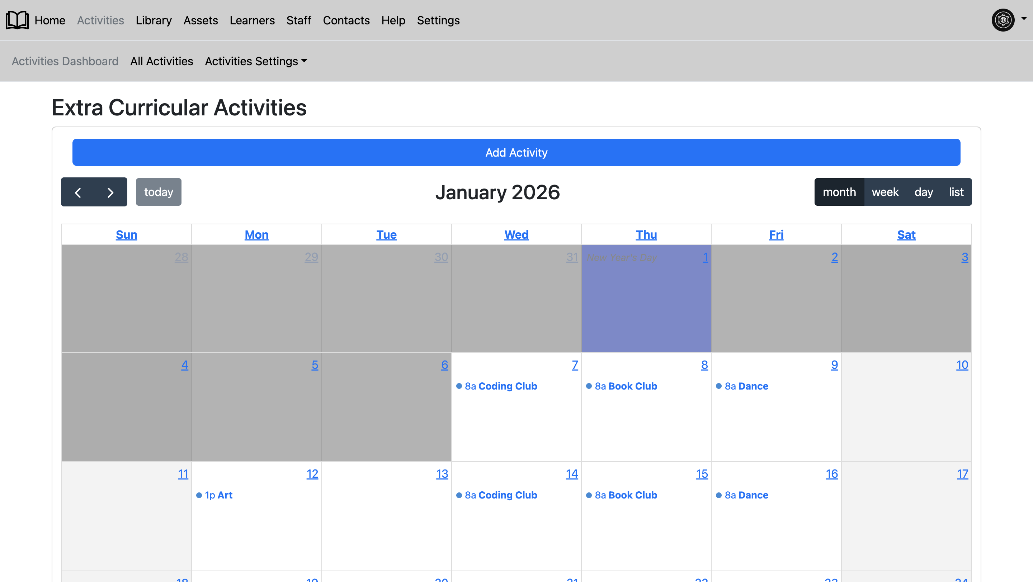Screen dimensions: 1033x582
Task: Open the user avatar icon menu
Action: [x=1003, y=20]
